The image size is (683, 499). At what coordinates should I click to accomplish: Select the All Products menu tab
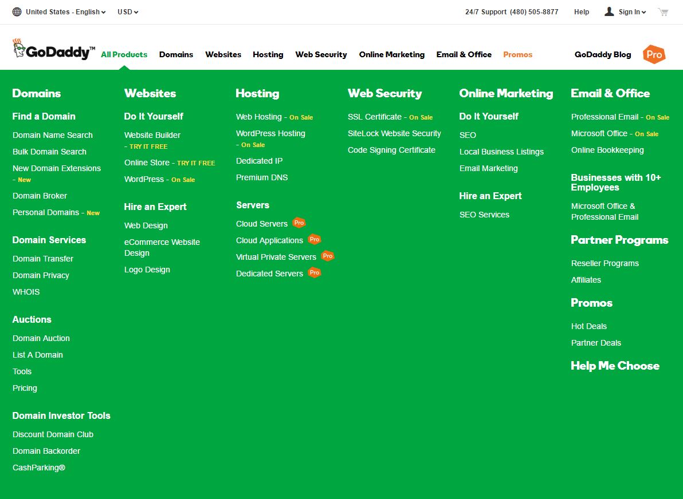point(124,55)
